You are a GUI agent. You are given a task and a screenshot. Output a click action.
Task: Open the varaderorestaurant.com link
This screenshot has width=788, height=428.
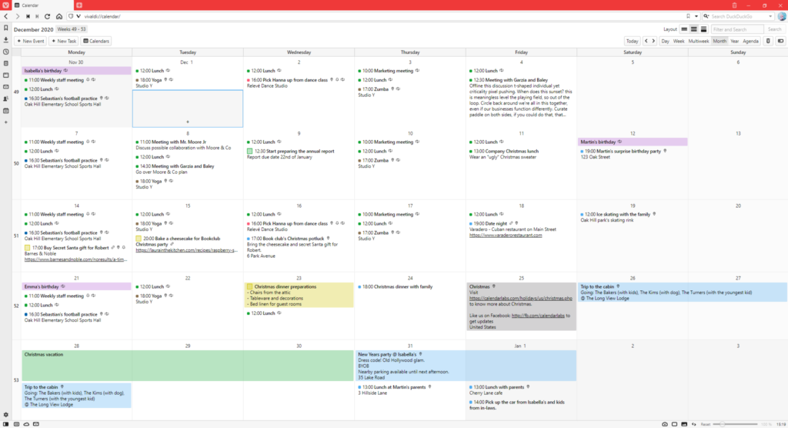(x=506, y=236)
